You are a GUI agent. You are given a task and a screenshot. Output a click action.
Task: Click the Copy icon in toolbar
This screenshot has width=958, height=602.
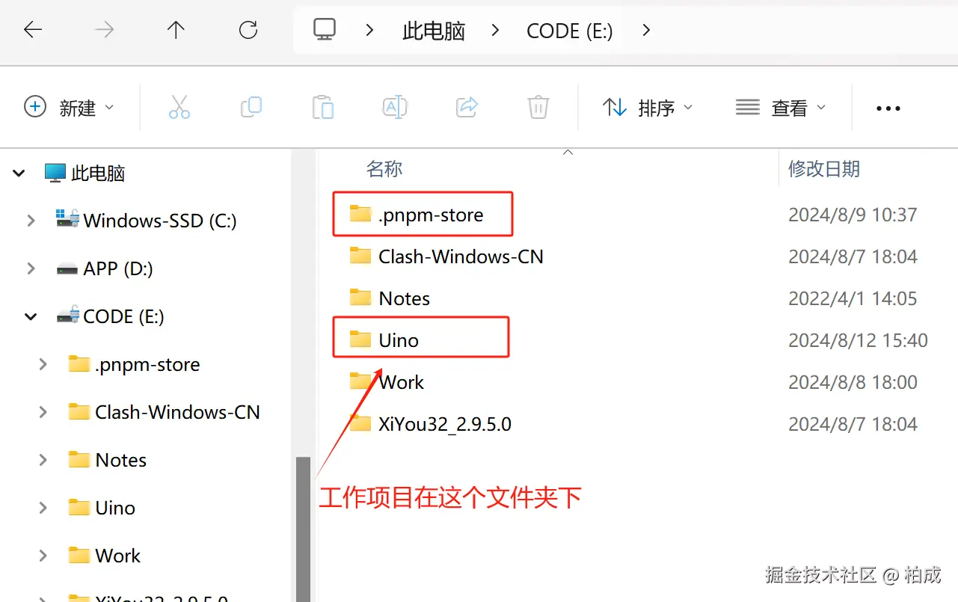tap(251, 108)
